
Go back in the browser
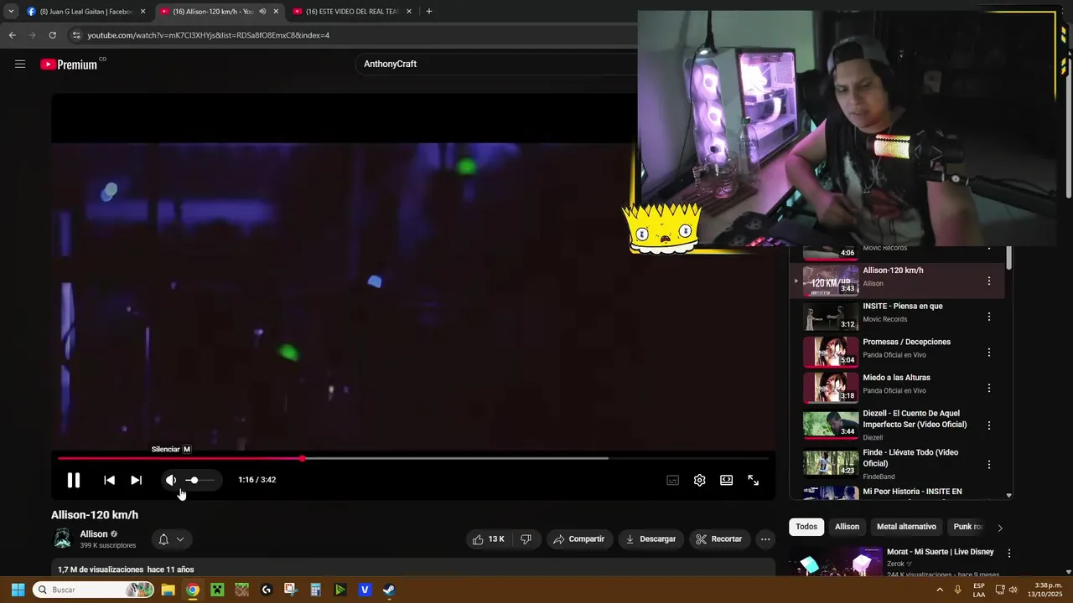pyautogui.click(x=12, y=35)
